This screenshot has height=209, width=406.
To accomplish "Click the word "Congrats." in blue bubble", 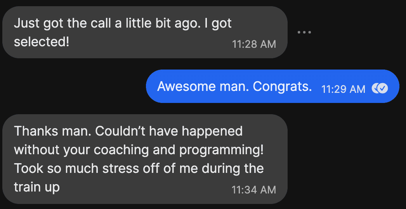I will 282,87.
